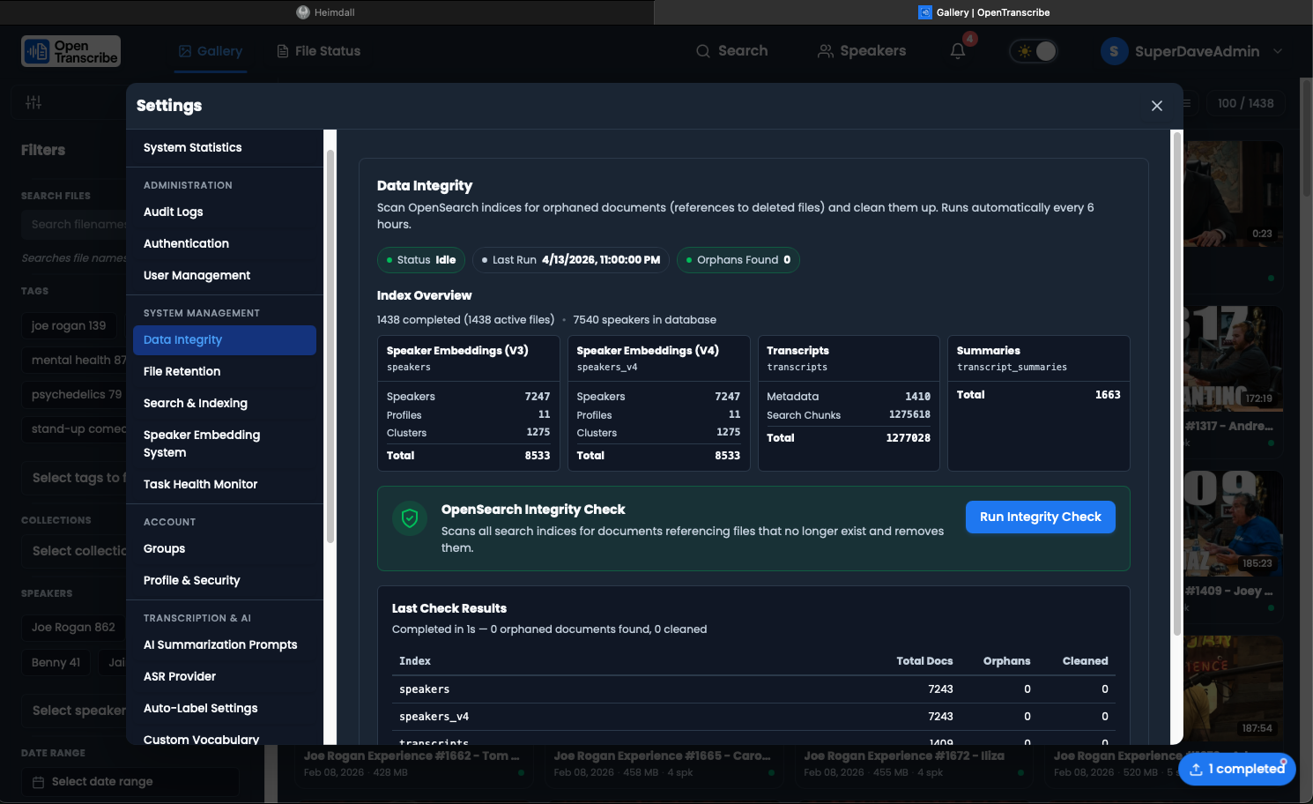
Task: Click the settings sidebar scrollbar
Action: tap(330, 346)
